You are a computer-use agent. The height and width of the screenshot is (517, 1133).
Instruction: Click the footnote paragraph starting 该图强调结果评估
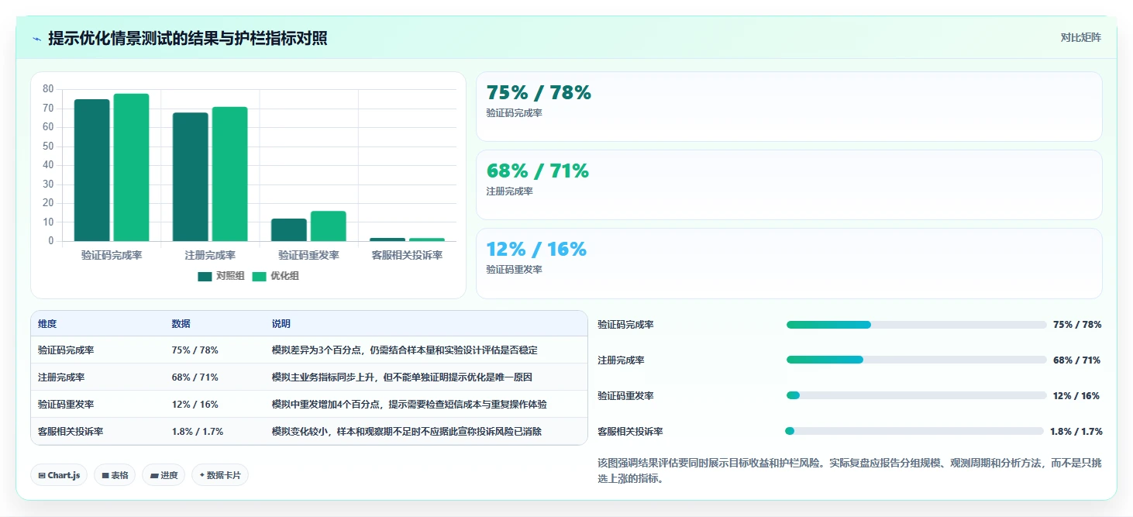tap(849, 470)
